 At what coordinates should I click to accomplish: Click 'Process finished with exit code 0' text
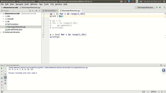coord(23,73)
